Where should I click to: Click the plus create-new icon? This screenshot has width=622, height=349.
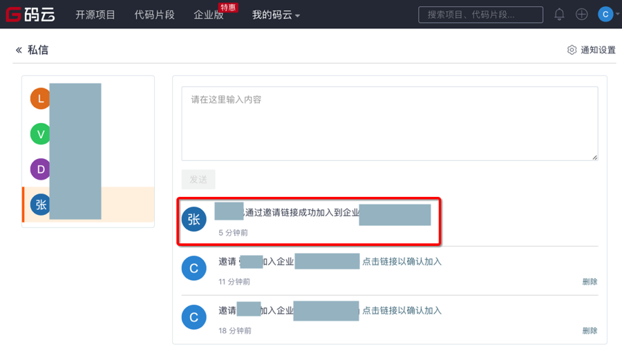(582, 14)
